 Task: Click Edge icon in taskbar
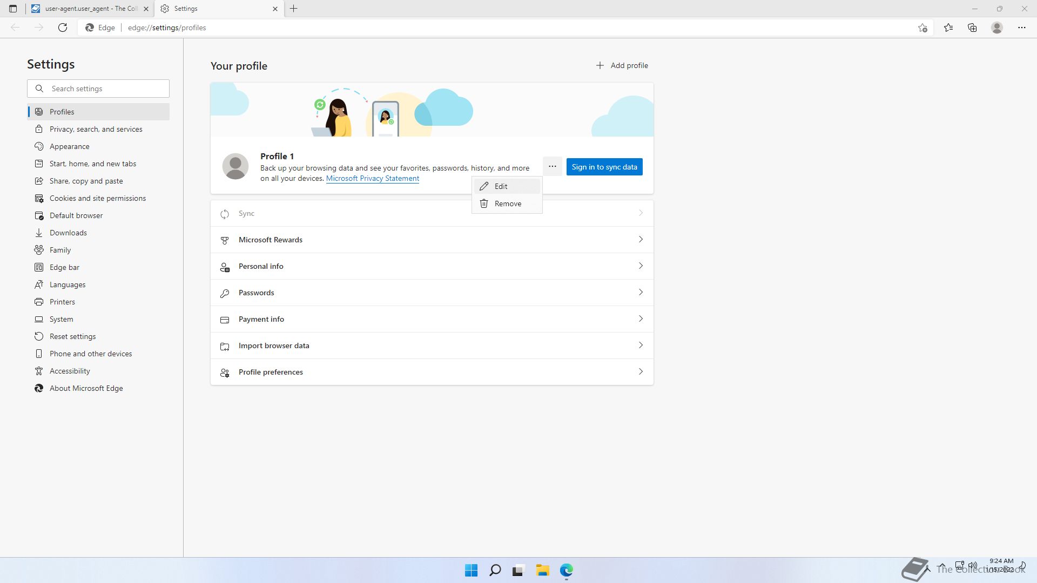tap(566, 570)
